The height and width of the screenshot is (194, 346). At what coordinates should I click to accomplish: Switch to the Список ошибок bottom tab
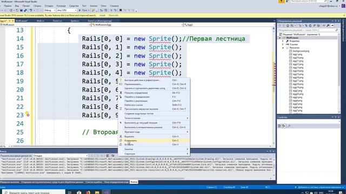pyautogui.click(x=94, y=182)
